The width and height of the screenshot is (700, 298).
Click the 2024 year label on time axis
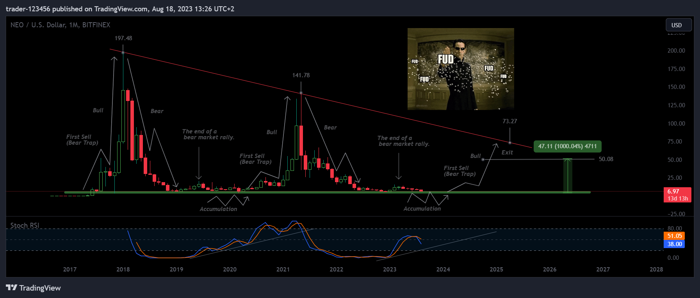tap(443, 270)
